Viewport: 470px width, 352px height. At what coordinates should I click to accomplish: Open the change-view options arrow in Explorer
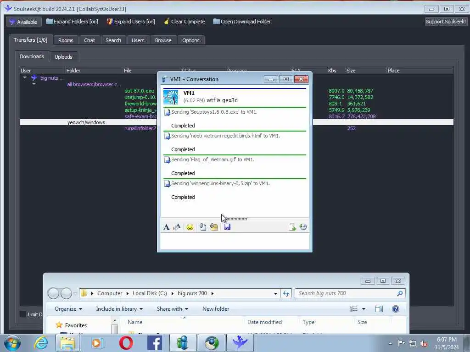pos(364,309)
